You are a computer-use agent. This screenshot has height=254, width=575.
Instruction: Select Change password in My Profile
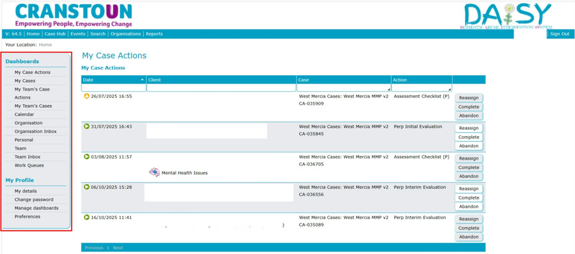(x=34, y=200)
